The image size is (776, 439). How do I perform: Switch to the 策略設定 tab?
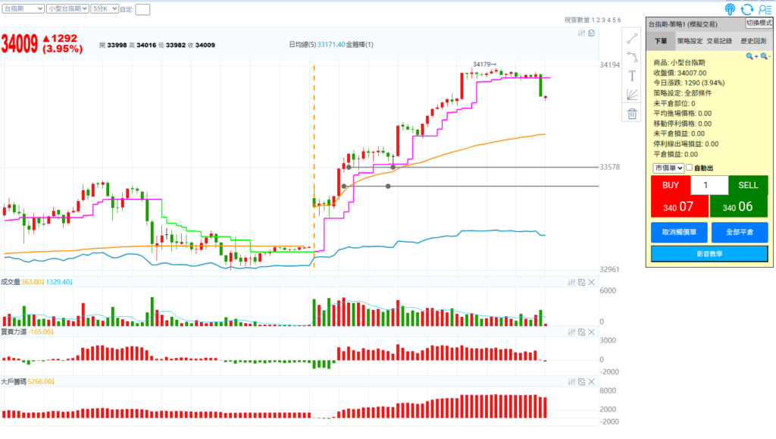690,41
